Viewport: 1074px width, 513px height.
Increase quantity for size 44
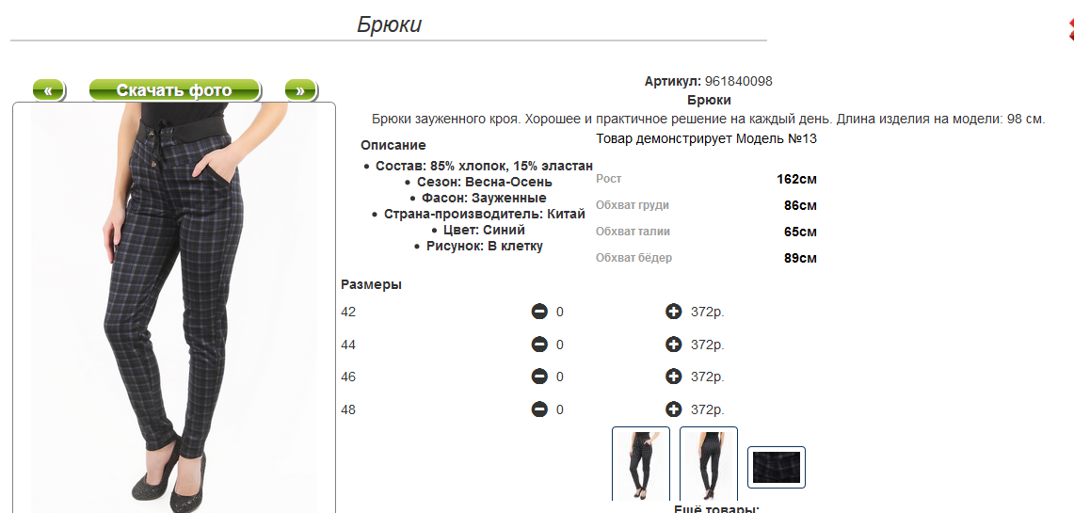coord(673,345)
